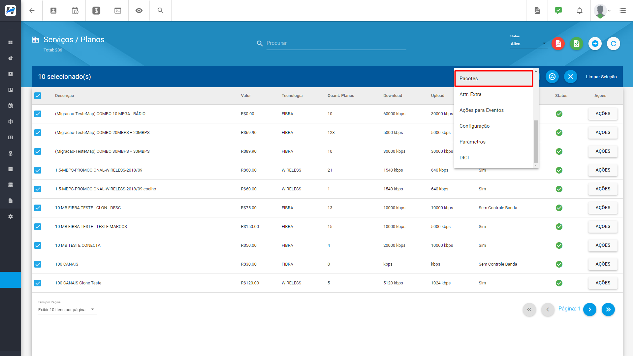Screen dimensions: 633x356
Task: Click status check of COMBO 20MBPS row
Action: [x=559, y=133]
